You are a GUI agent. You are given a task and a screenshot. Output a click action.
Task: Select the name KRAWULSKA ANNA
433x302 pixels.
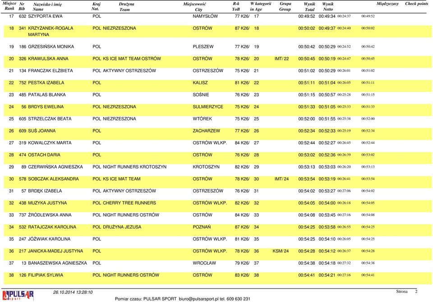48,59
